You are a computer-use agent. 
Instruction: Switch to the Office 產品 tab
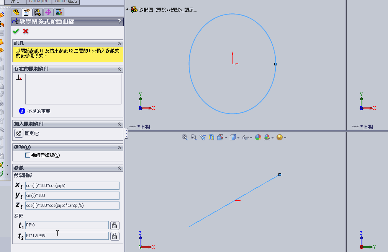coord(65,2)
